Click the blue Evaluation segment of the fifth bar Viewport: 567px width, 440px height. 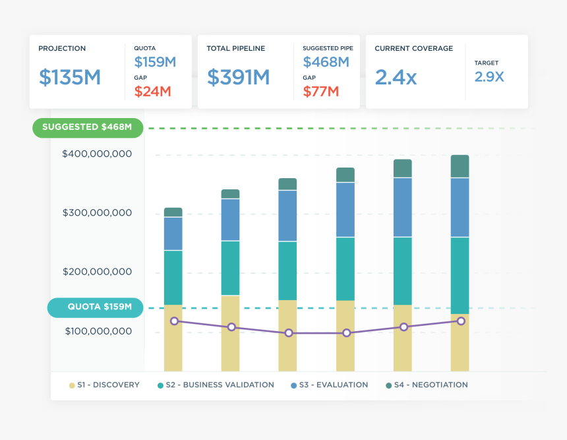click(402, 207)
